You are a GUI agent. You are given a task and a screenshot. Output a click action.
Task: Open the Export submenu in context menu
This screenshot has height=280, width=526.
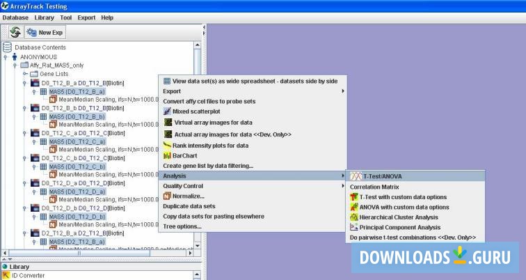tap(253, 91)
